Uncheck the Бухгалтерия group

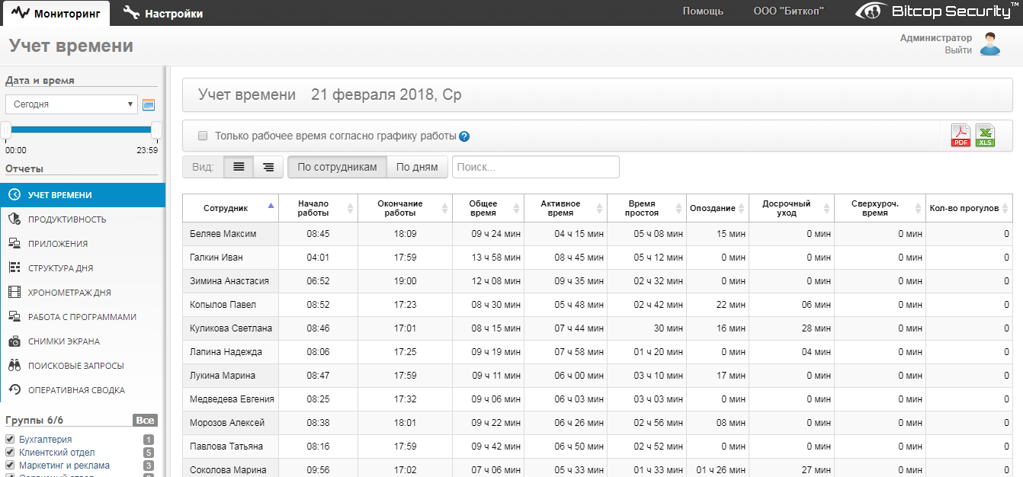click(x=10, y=440)
